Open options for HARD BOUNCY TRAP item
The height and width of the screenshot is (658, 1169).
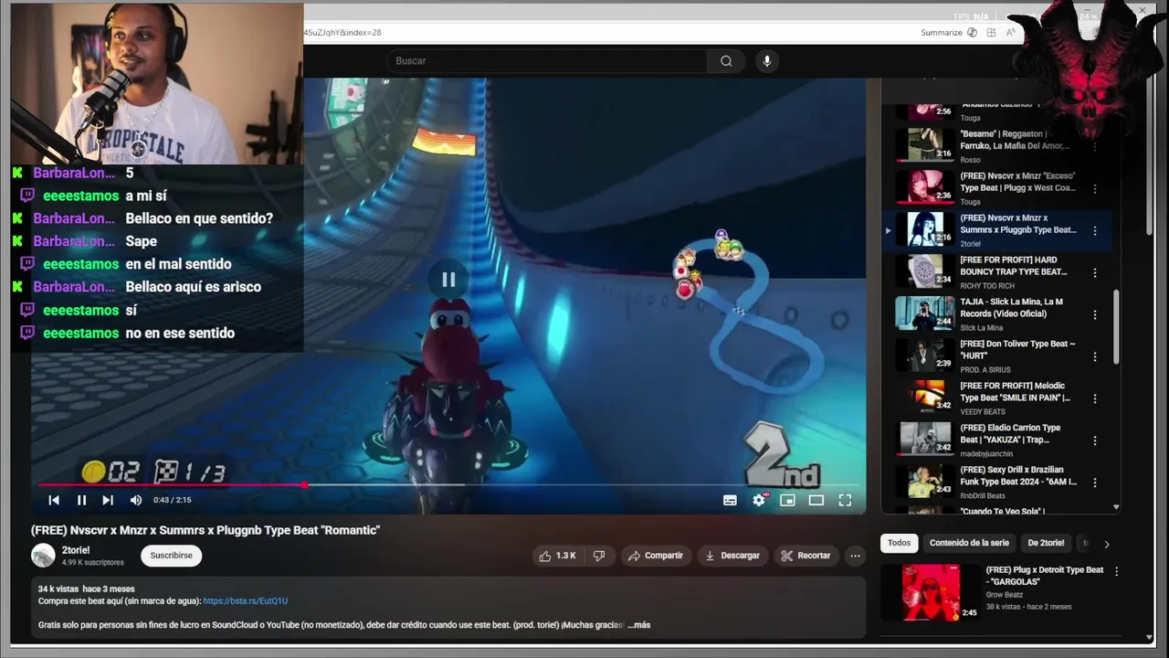[1095, 273]
